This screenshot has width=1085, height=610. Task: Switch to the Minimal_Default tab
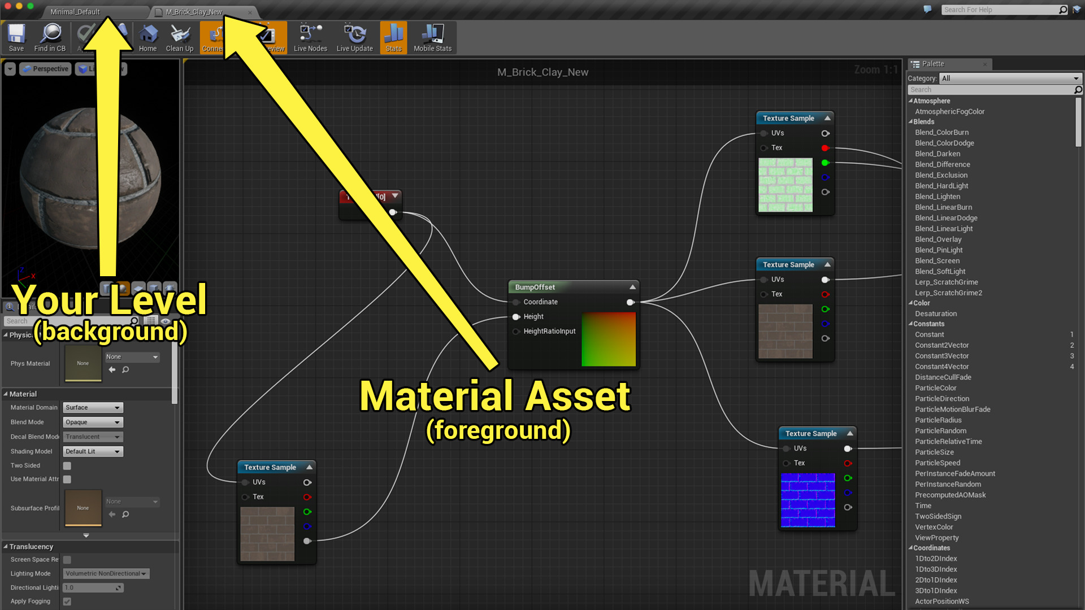[x=75, y=12]
